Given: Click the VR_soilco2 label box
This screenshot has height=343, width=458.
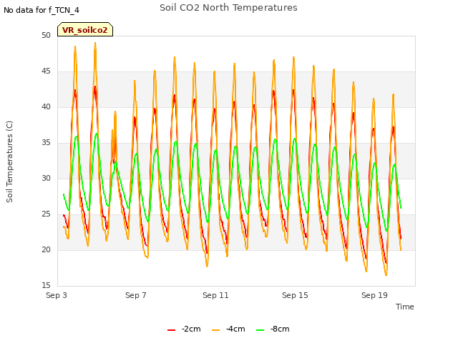Looking at the screenshot, I should pos(85,29).
